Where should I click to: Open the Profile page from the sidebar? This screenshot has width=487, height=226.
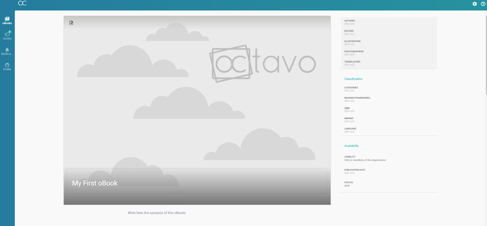[7, 67]
